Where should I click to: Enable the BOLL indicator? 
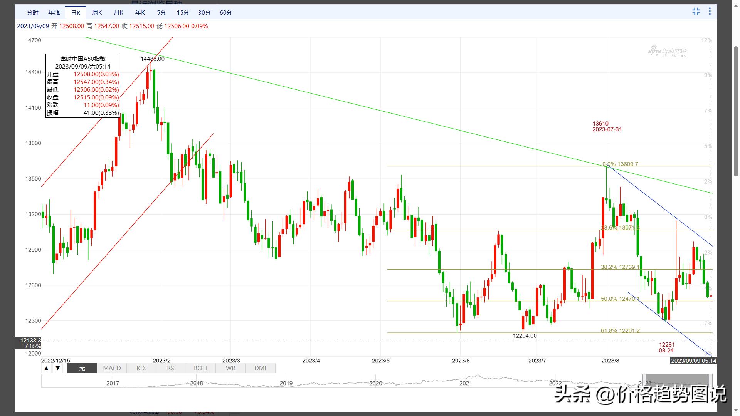(201, 368)
